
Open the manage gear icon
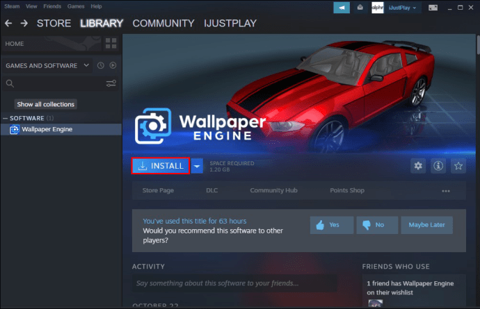coord(418,166)
